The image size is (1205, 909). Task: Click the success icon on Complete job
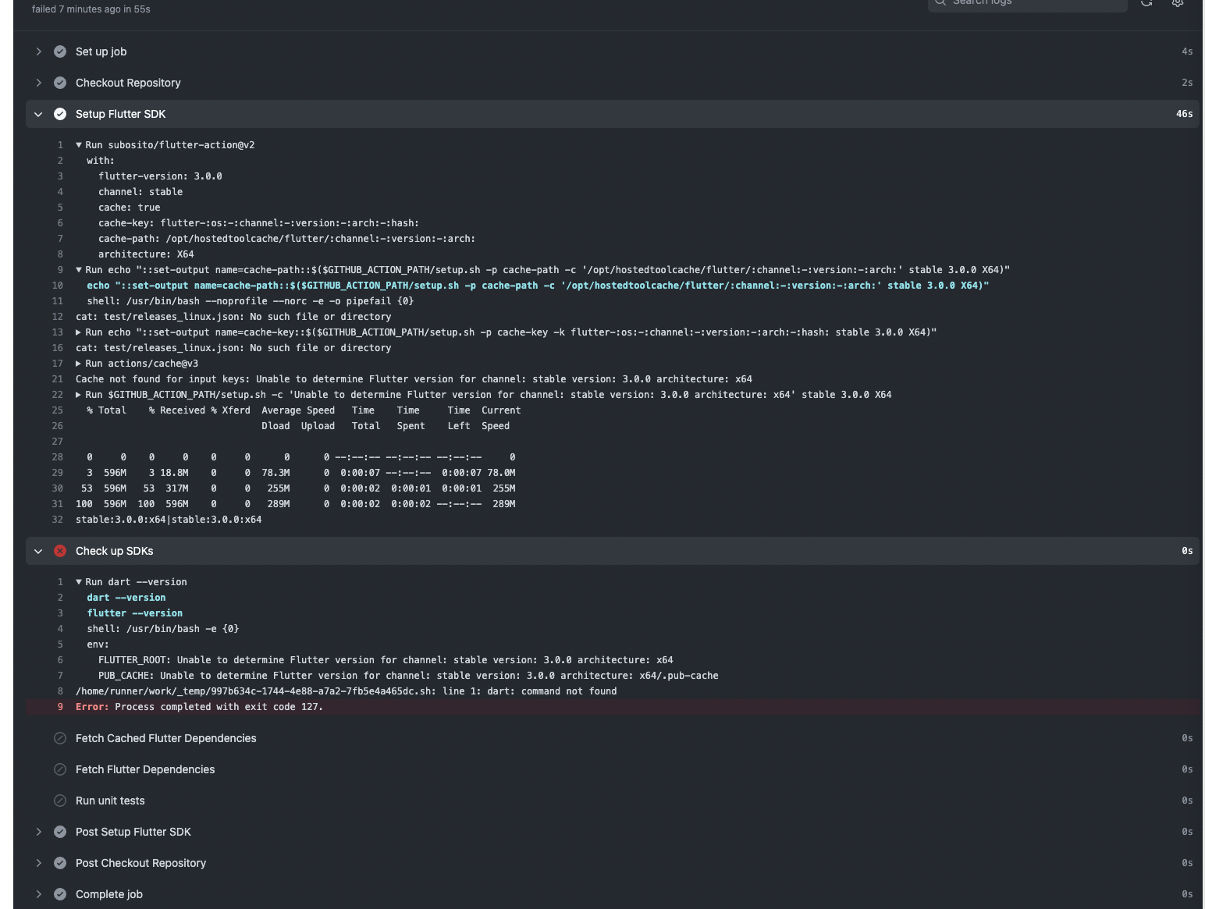point(60,894)
